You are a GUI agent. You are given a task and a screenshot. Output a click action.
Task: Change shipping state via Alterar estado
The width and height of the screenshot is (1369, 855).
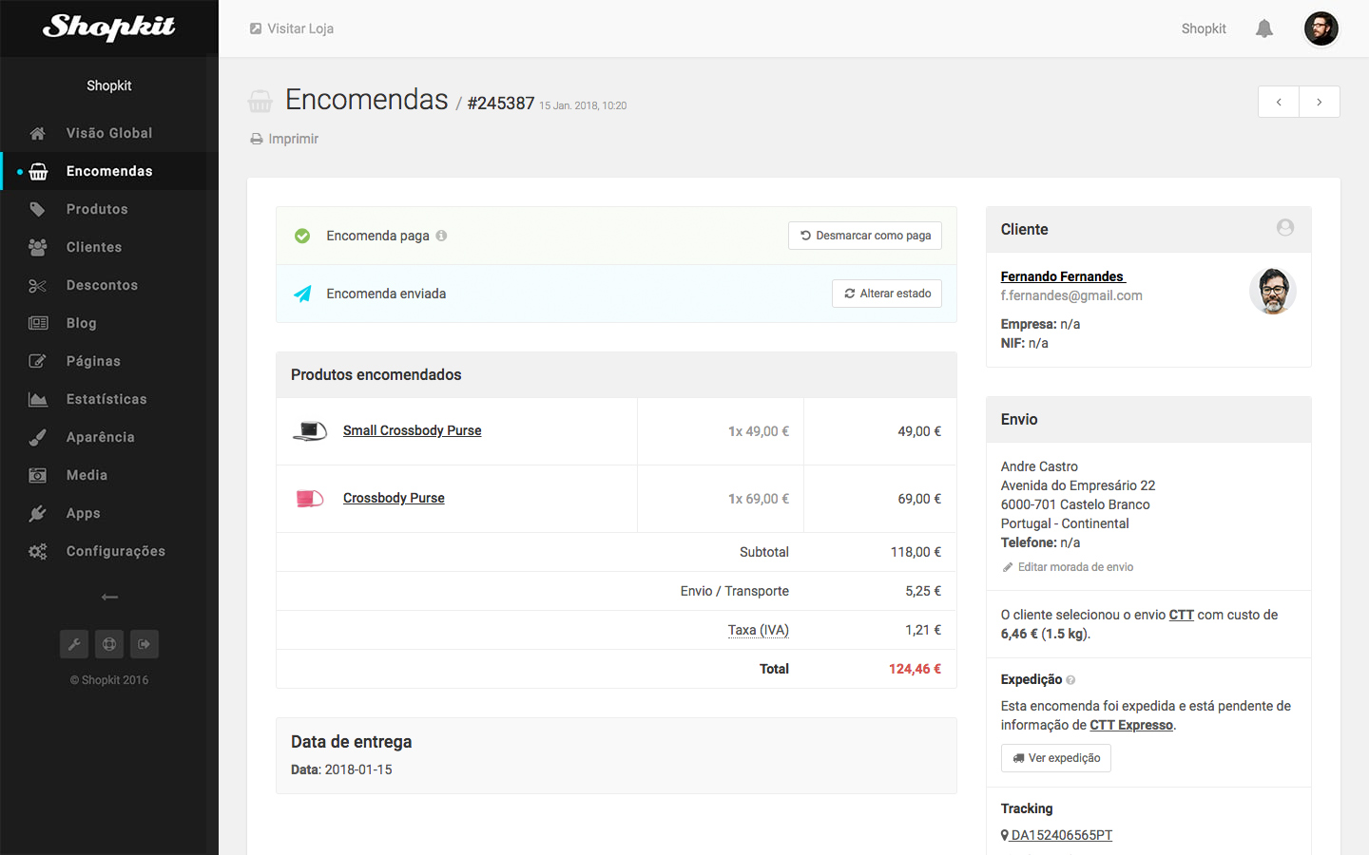pyautogui.click(x=886, y=294)
